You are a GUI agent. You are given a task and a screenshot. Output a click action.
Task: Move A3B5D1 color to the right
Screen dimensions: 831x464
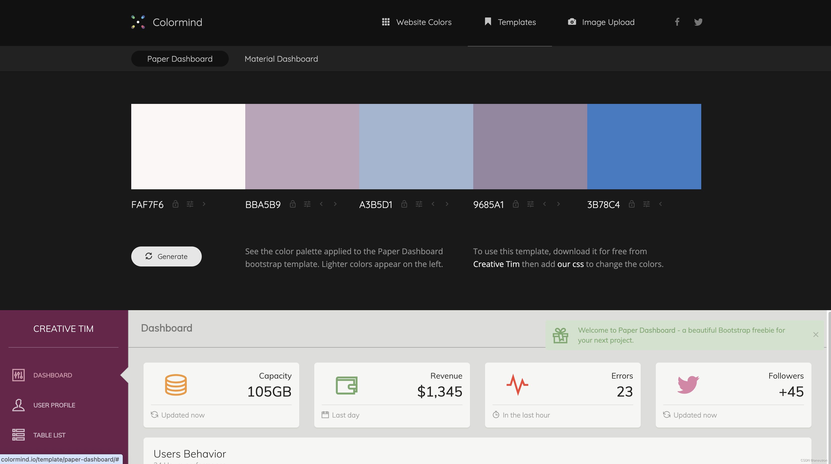(x=447, y=204)
